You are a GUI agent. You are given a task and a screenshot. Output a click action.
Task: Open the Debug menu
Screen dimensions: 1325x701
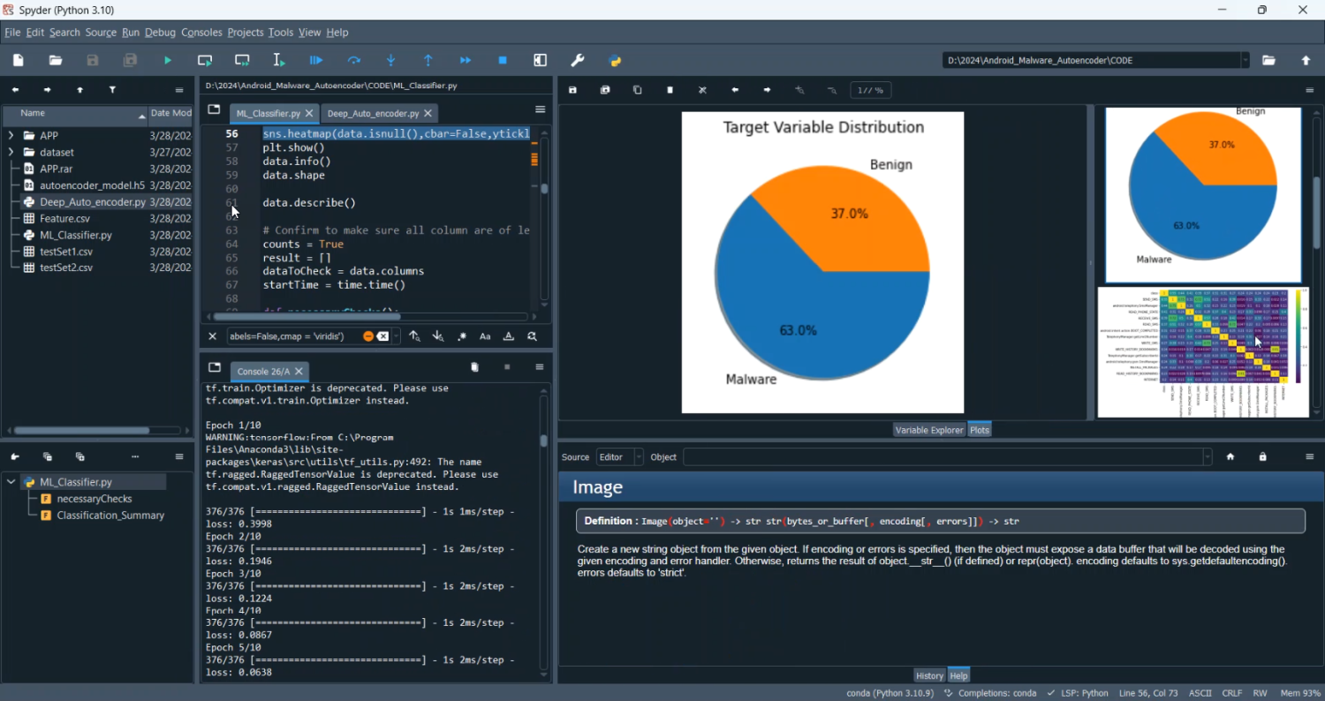pyautogui.click(x=160, y=33)
